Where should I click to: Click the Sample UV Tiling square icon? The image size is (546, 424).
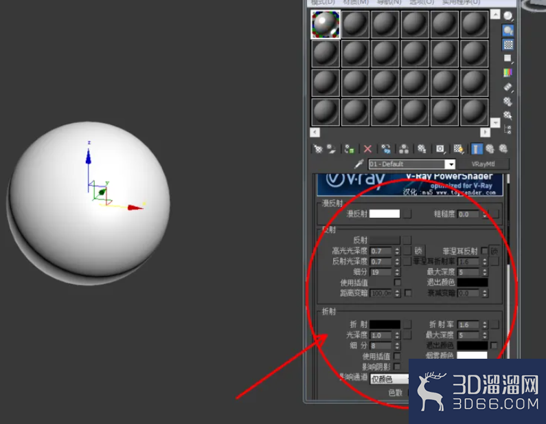(508, 58)
